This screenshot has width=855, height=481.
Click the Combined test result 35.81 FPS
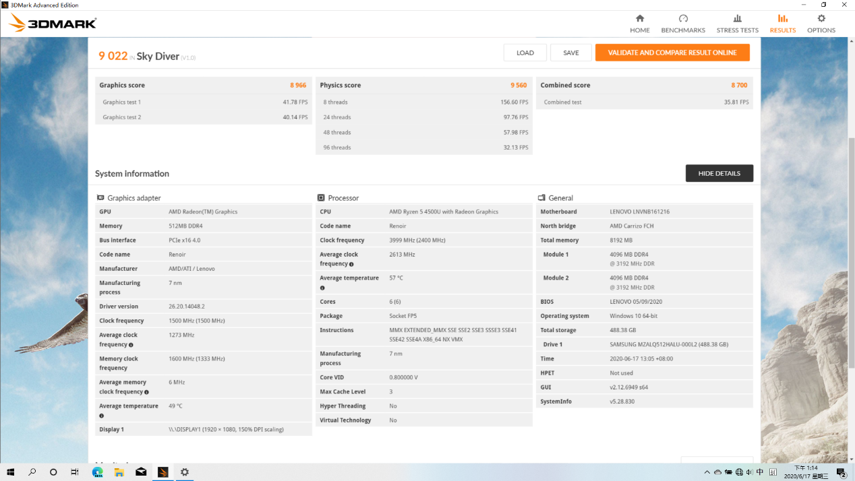tap(736, 102)
